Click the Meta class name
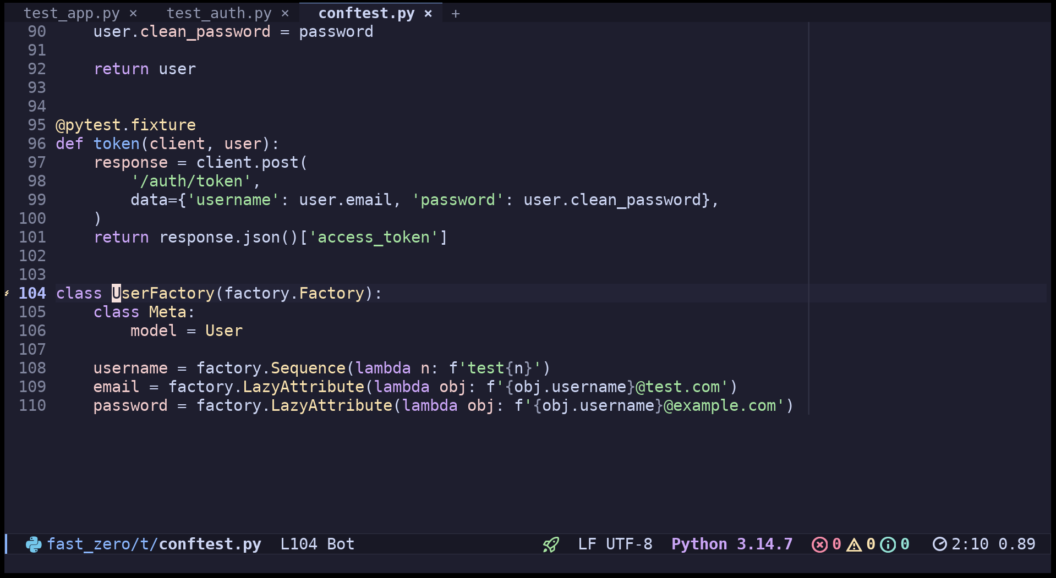Image resolution: width=1056 pixels, height=578 pixels. point(168,312)
